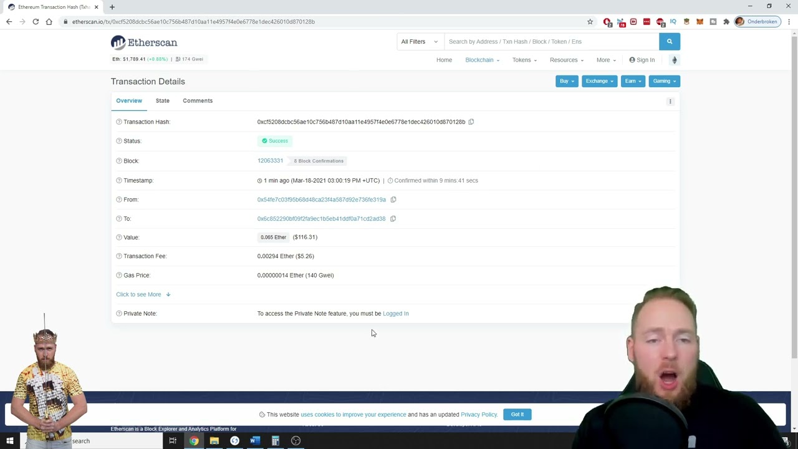This screenshot has height=449, width=798.
Task: Open the Privacy Policy link
Action: (479, 414)
